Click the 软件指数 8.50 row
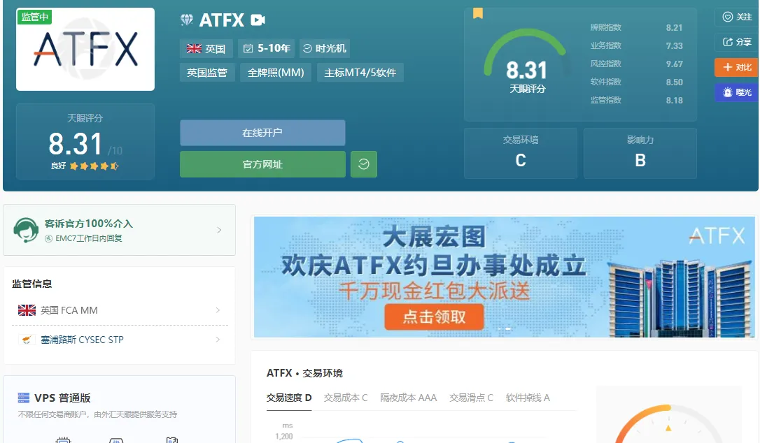This screenshot has width=760, height=443. pyautogui.click(x=636, y=82)
